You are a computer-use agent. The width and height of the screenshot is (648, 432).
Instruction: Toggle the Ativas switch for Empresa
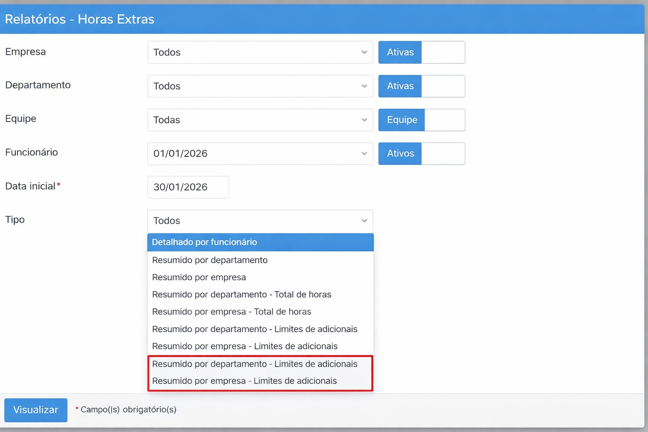[421, 52]
